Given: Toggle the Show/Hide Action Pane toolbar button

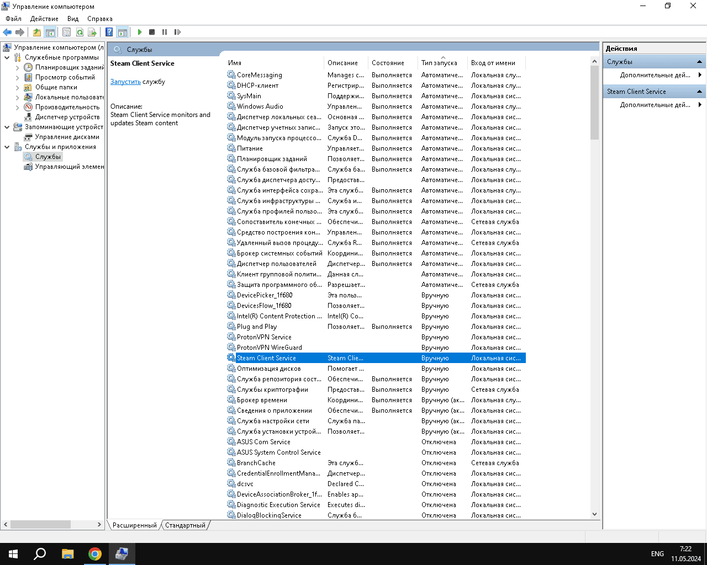Looking at the screenshot, I should (x=123, y=32).
